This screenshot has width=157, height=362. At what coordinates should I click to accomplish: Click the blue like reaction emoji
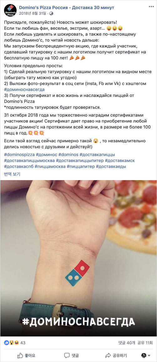click(x=6, y=343)
